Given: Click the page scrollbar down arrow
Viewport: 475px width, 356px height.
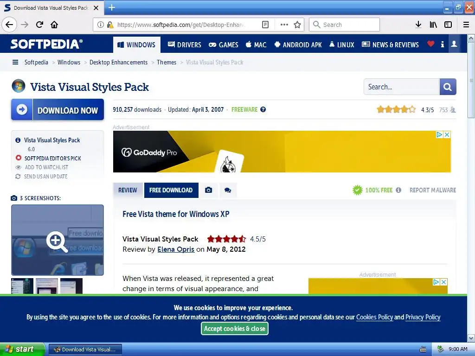Looking at the screenshot, I should 471,338.
